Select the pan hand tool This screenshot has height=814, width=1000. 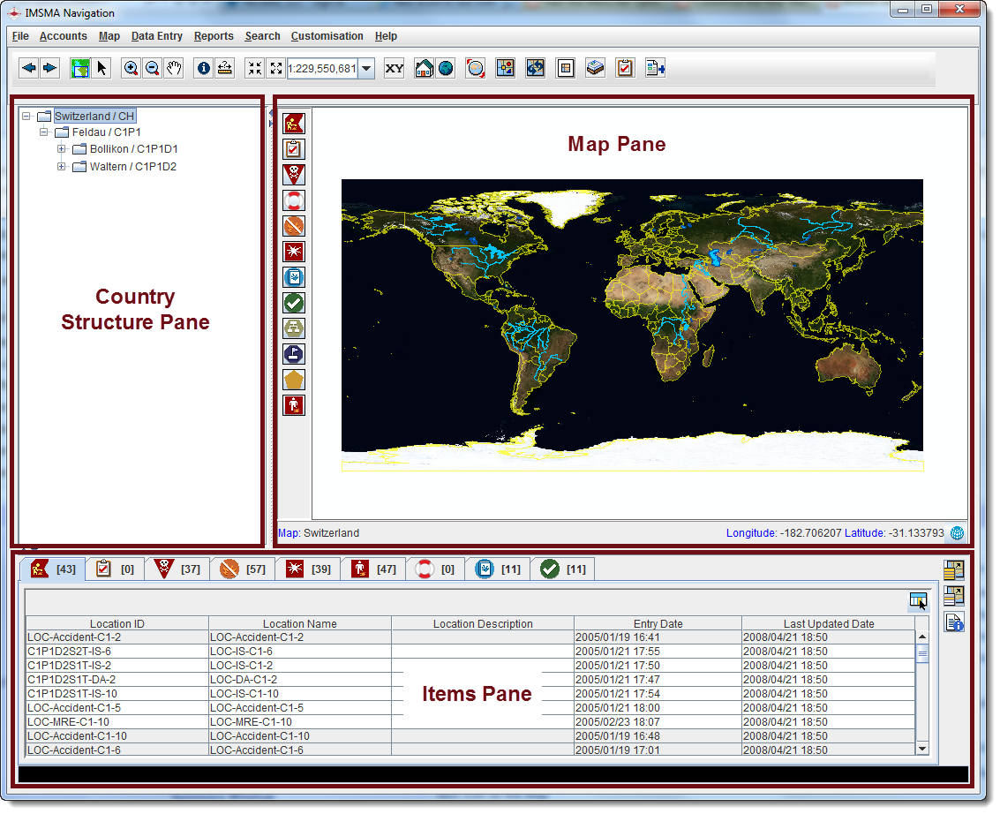pos(173,69)
